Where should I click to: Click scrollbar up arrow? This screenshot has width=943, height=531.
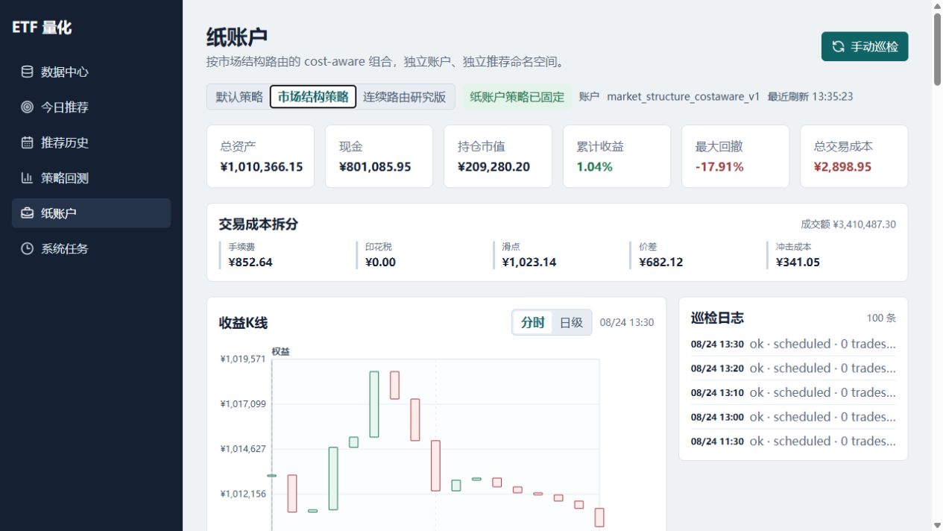pyautogui.click(x=937, y=6)
